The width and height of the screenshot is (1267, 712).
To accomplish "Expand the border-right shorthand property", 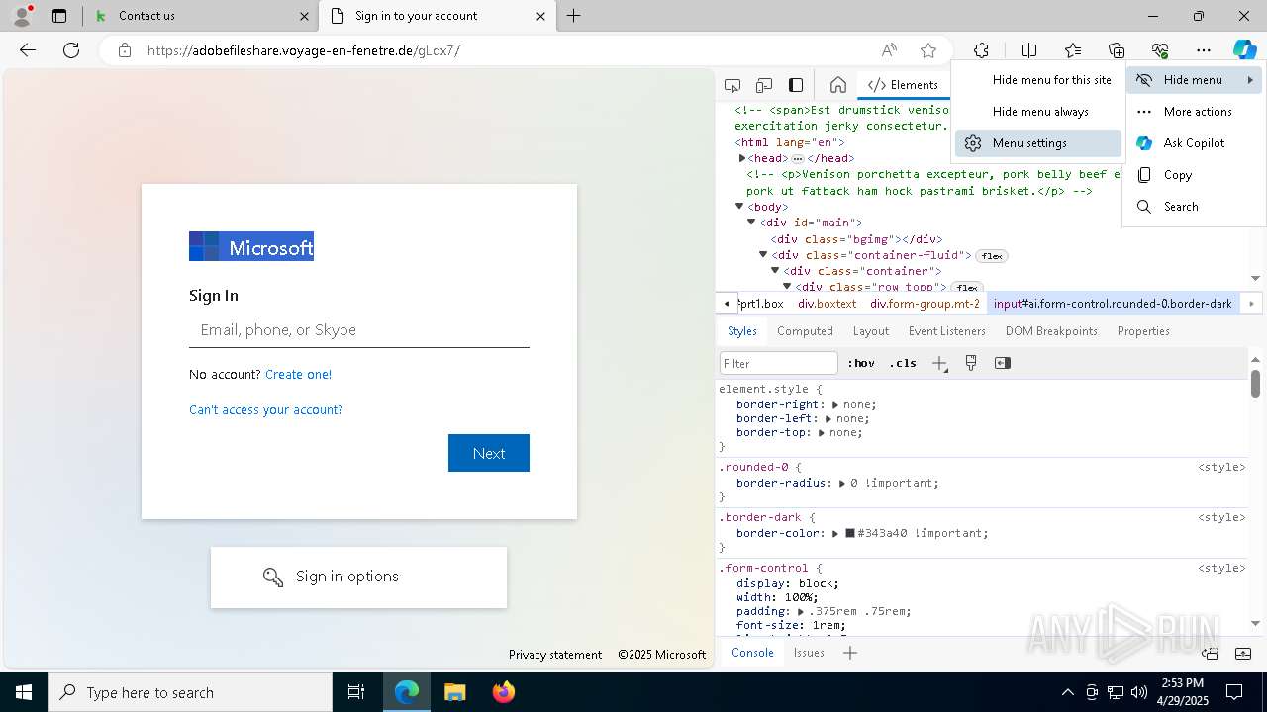I will 835,404.
